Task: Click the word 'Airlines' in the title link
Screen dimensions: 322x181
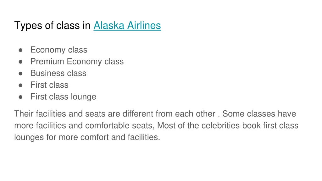Action: (144, 26)
